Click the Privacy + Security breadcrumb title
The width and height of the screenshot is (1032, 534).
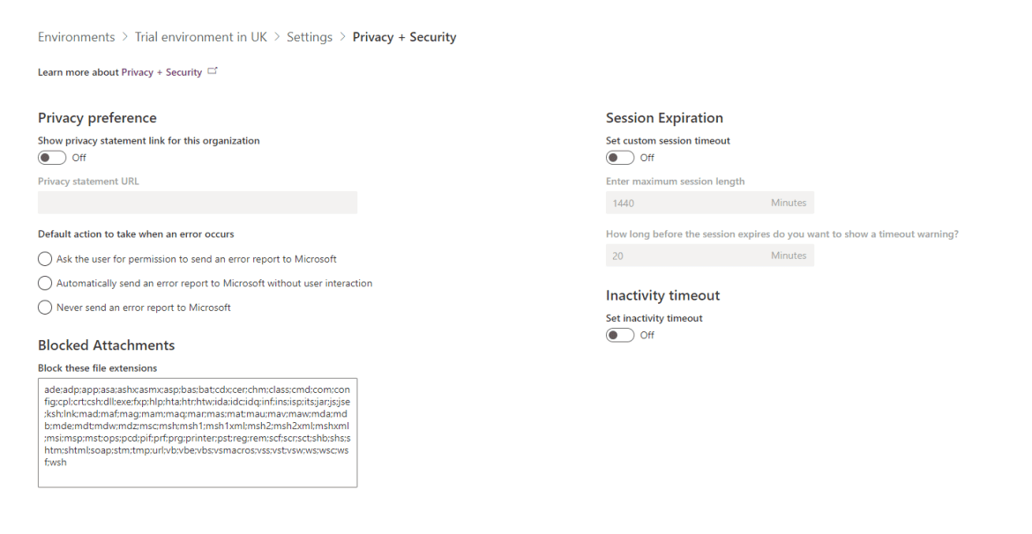click(x=404, y=38)
